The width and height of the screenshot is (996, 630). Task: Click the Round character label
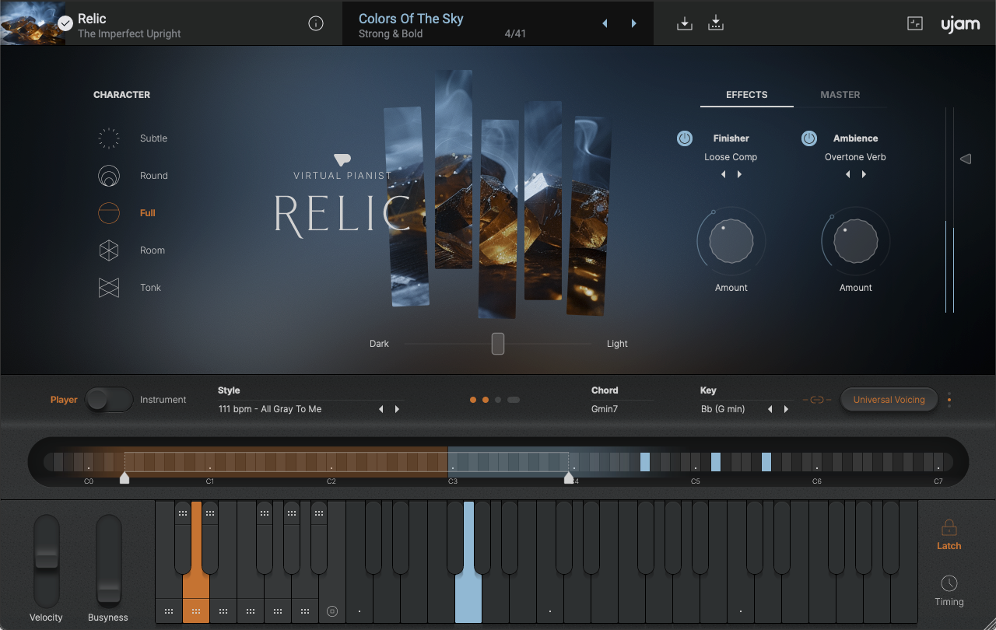tap(154, 176)
